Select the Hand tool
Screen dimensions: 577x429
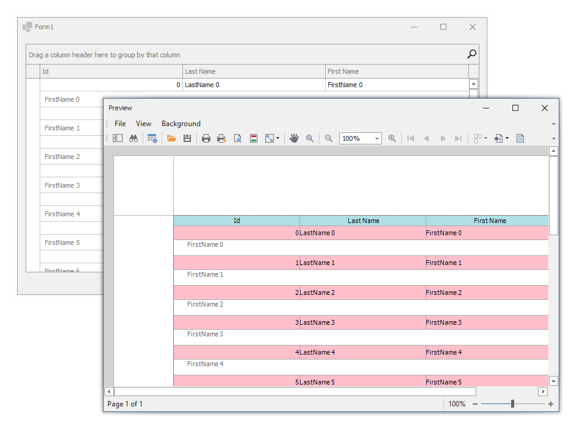click(294, 138)
